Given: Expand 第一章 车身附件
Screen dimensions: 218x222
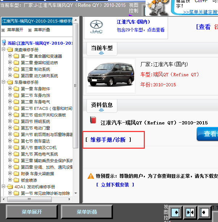Looking at the screenshot, I should click(x=10, y=89).
